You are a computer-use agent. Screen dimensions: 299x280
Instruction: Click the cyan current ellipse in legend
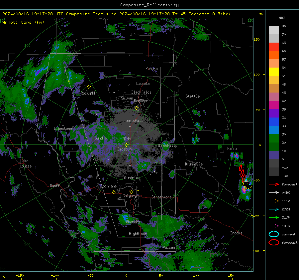point(274,234)
